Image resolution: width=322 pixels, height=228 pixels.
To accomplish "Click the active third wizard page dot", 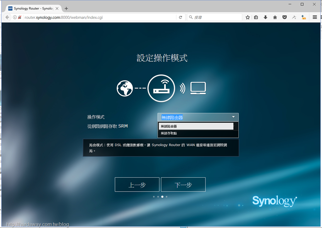I will [x=162, y=197].
